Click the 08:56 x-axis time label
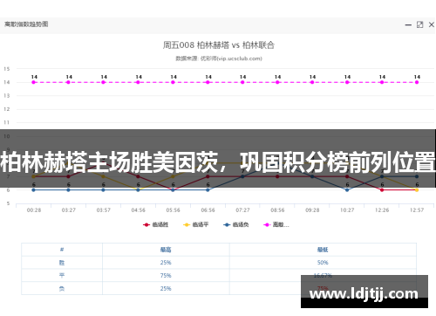 click(x=277, y=210)
